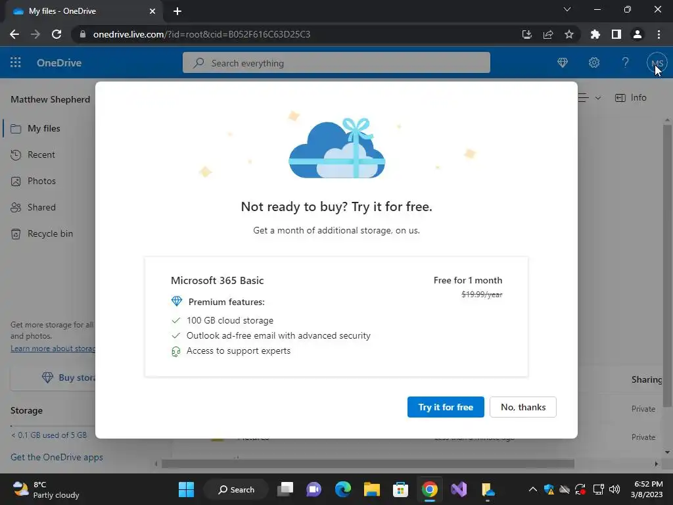Open Learn more about storage link
The width and height of the screenshot is (673, 505).
point(53,349)
